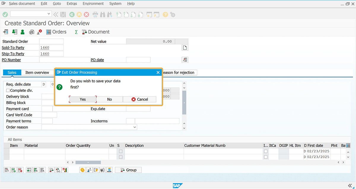Click the items table horizontal scrollbar thumb
The image size is (356, 189).
tap(88, 162)
